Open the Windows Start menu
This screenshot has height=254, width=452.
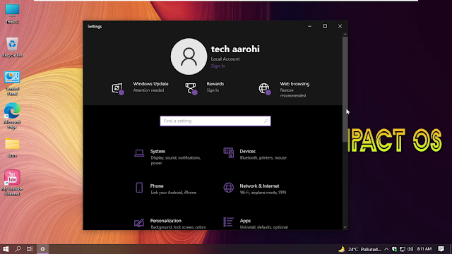point(6,249)
